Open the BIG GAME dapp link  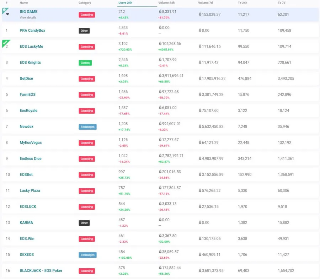click(x=28, y=12)
